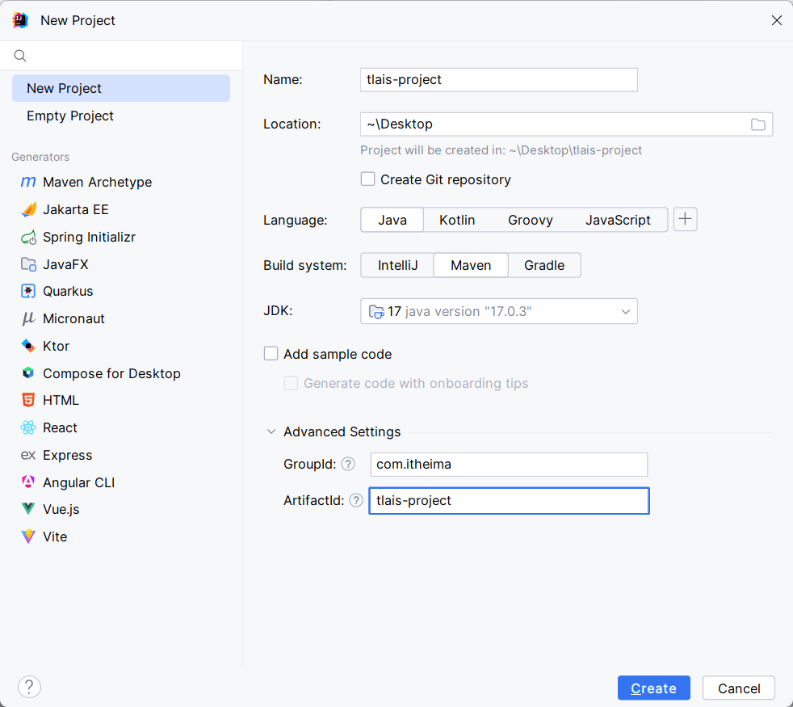Select Micronaut generator label
The width and height of the screenshot is (793, 707).
[x=73, y=318]
